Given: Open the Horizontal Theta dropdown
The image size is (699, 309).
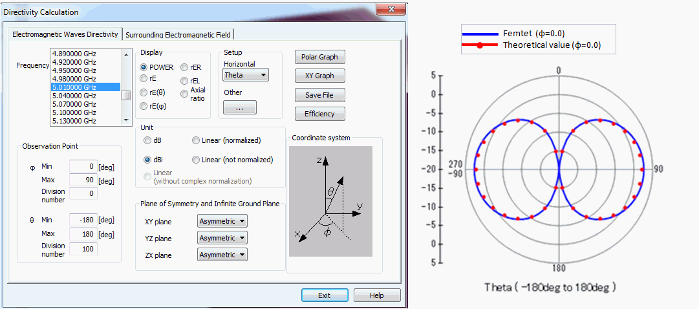Looking at the screenshot, I should 246,75.
